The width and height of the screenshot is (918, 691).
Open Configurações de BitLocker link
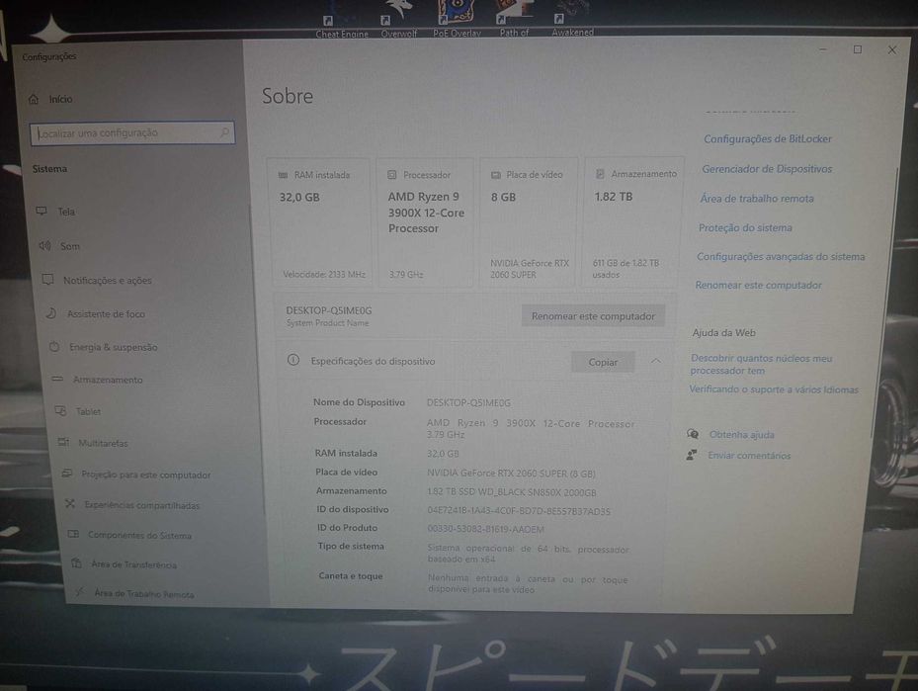pos(768,138)
